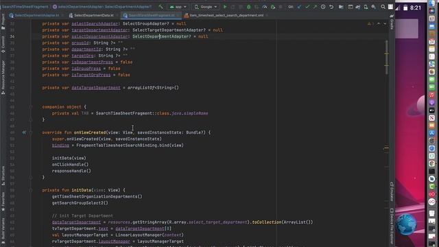The height and width of the screenshot is (247, 439).
Task: Click the override gutter icon beside onViewCreated
Action: coord(24,132)
